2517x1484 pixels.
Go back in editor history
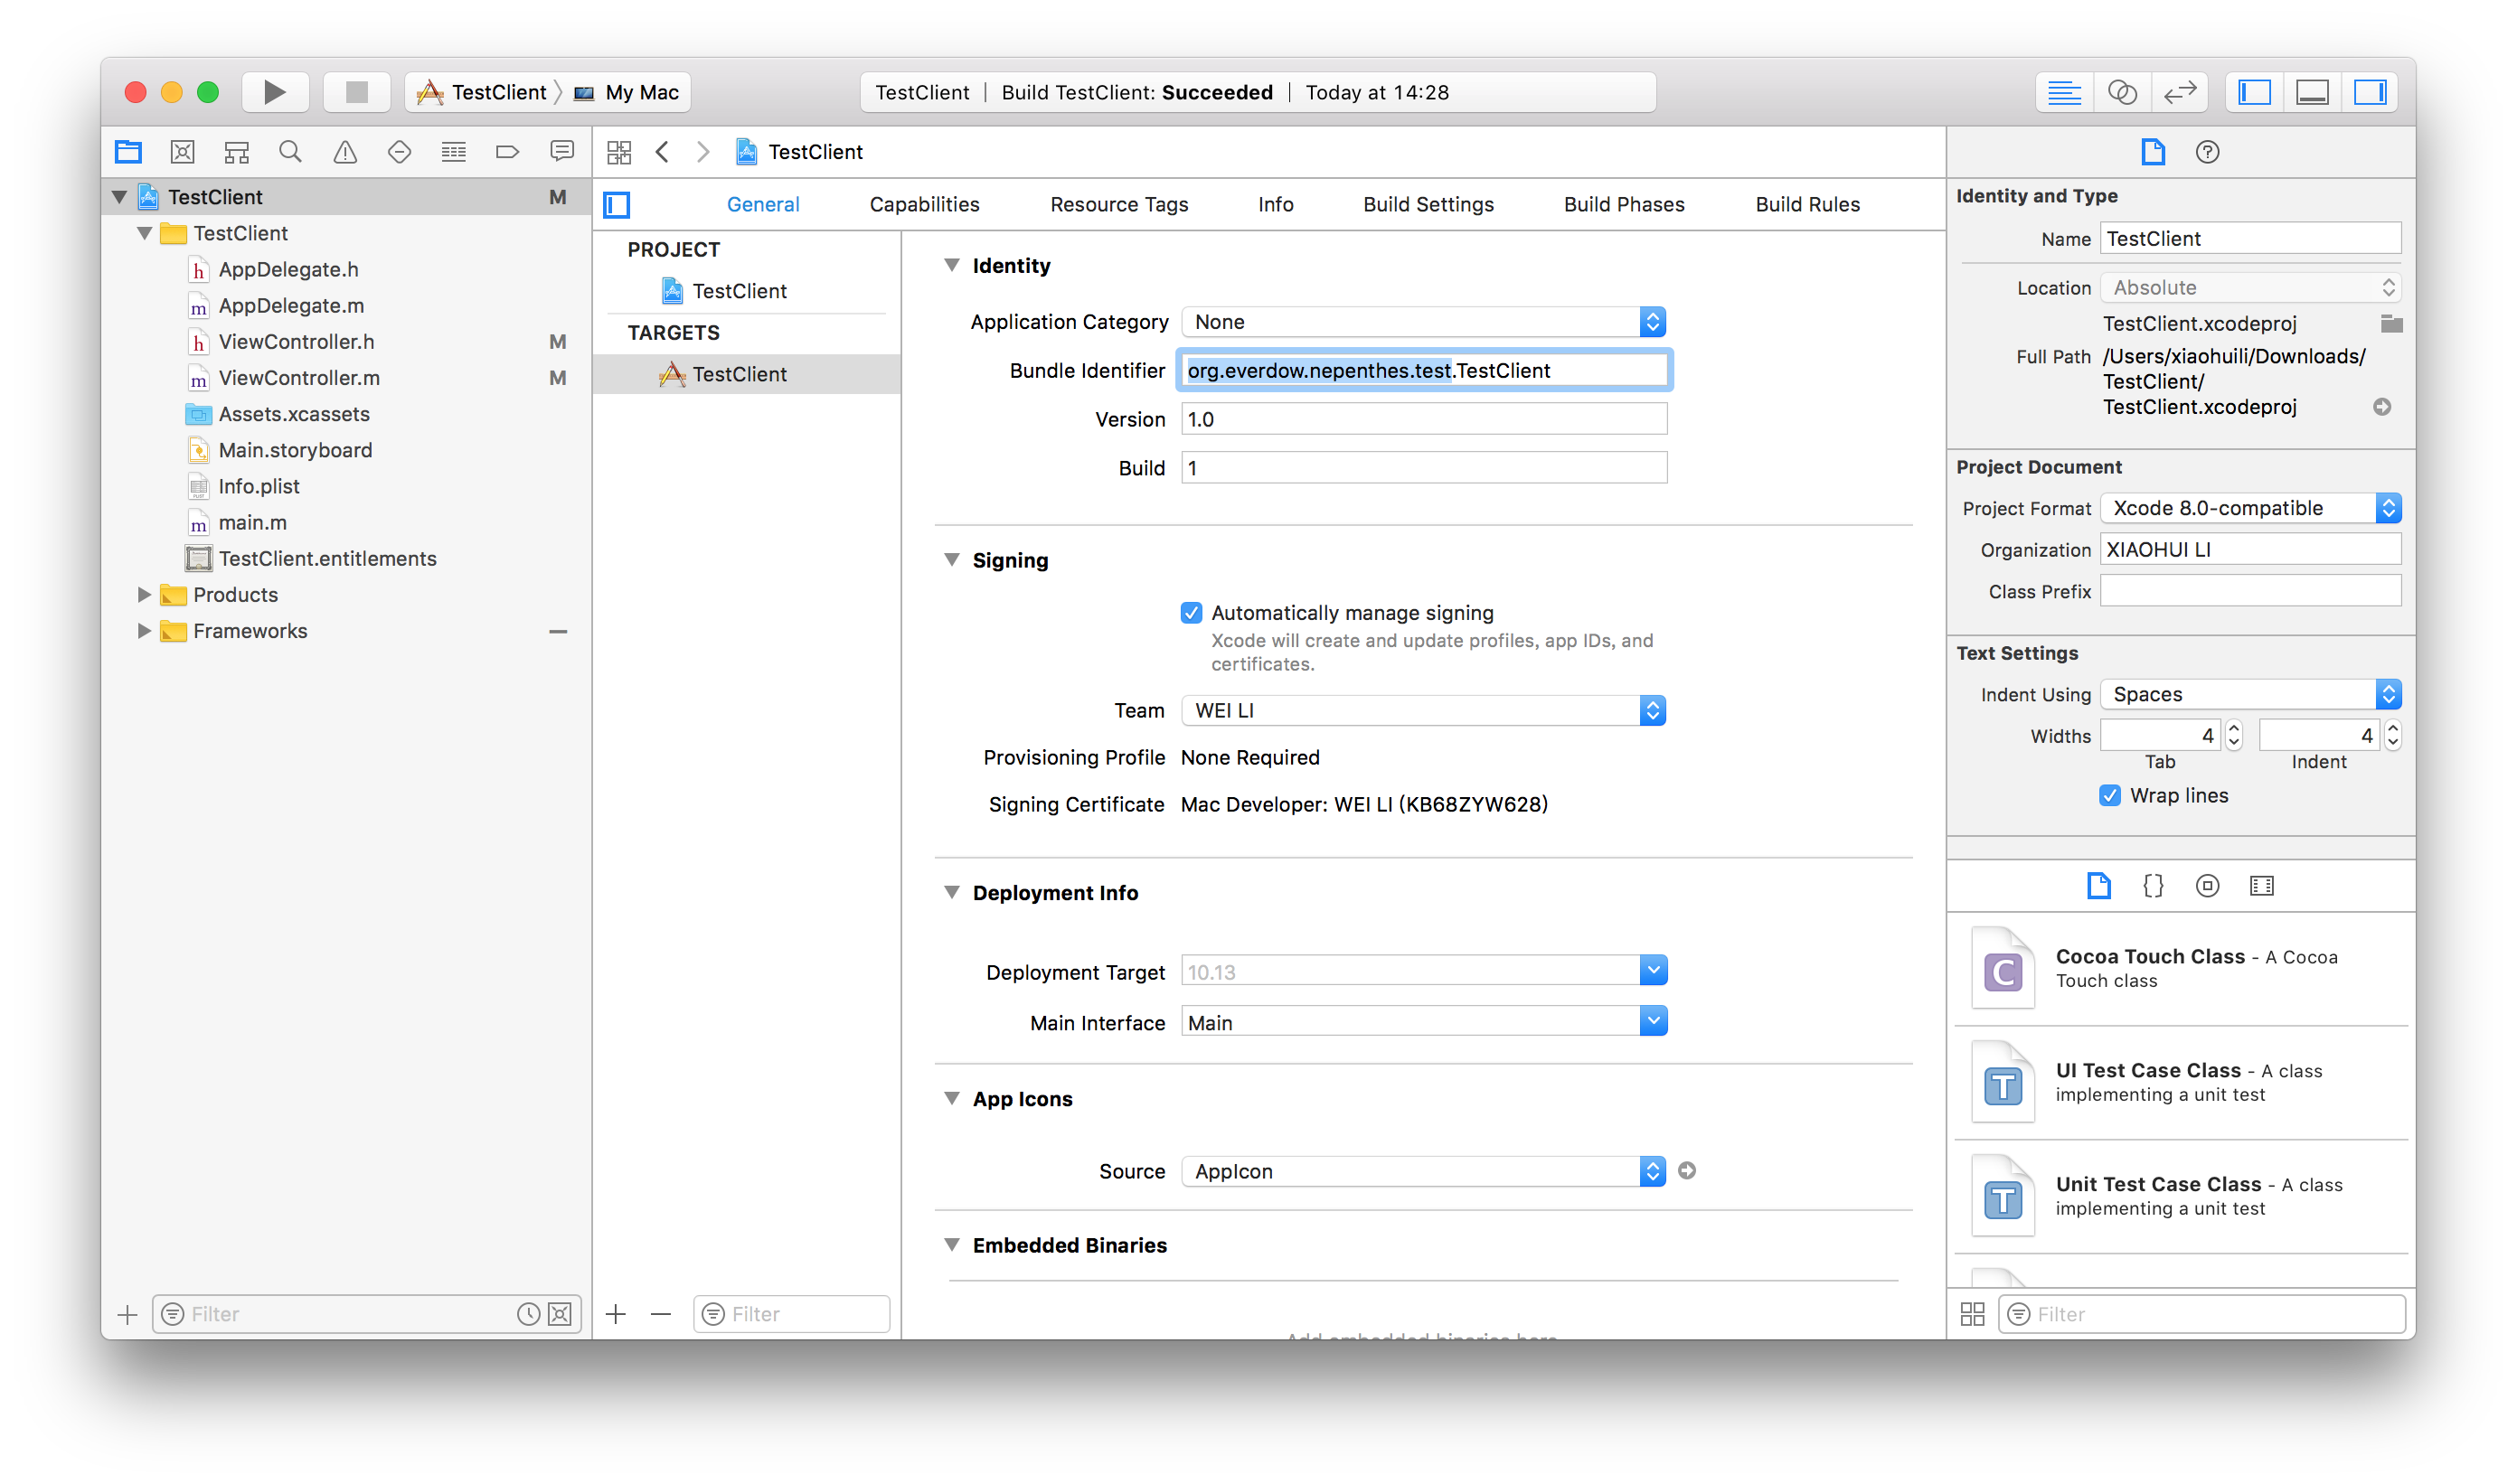[x=663, y=152]
